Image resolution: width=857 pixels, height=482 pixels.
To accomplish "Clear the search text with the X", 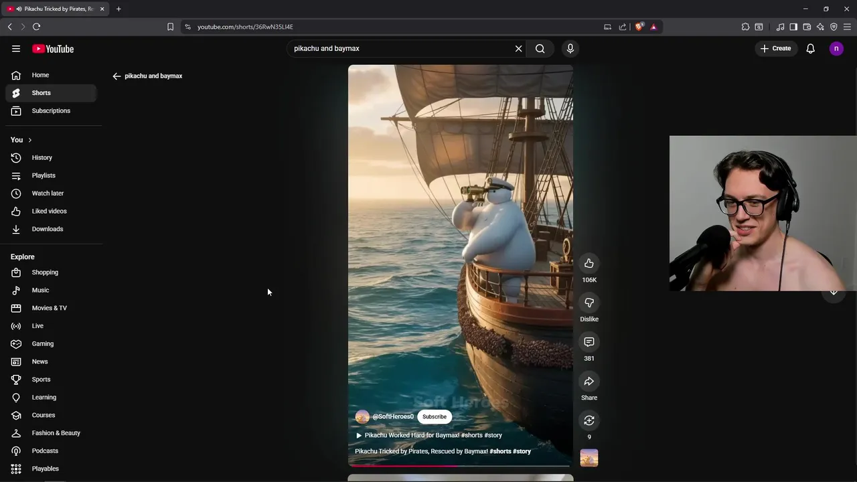I will pyautogui.click(x=518, y=49).
